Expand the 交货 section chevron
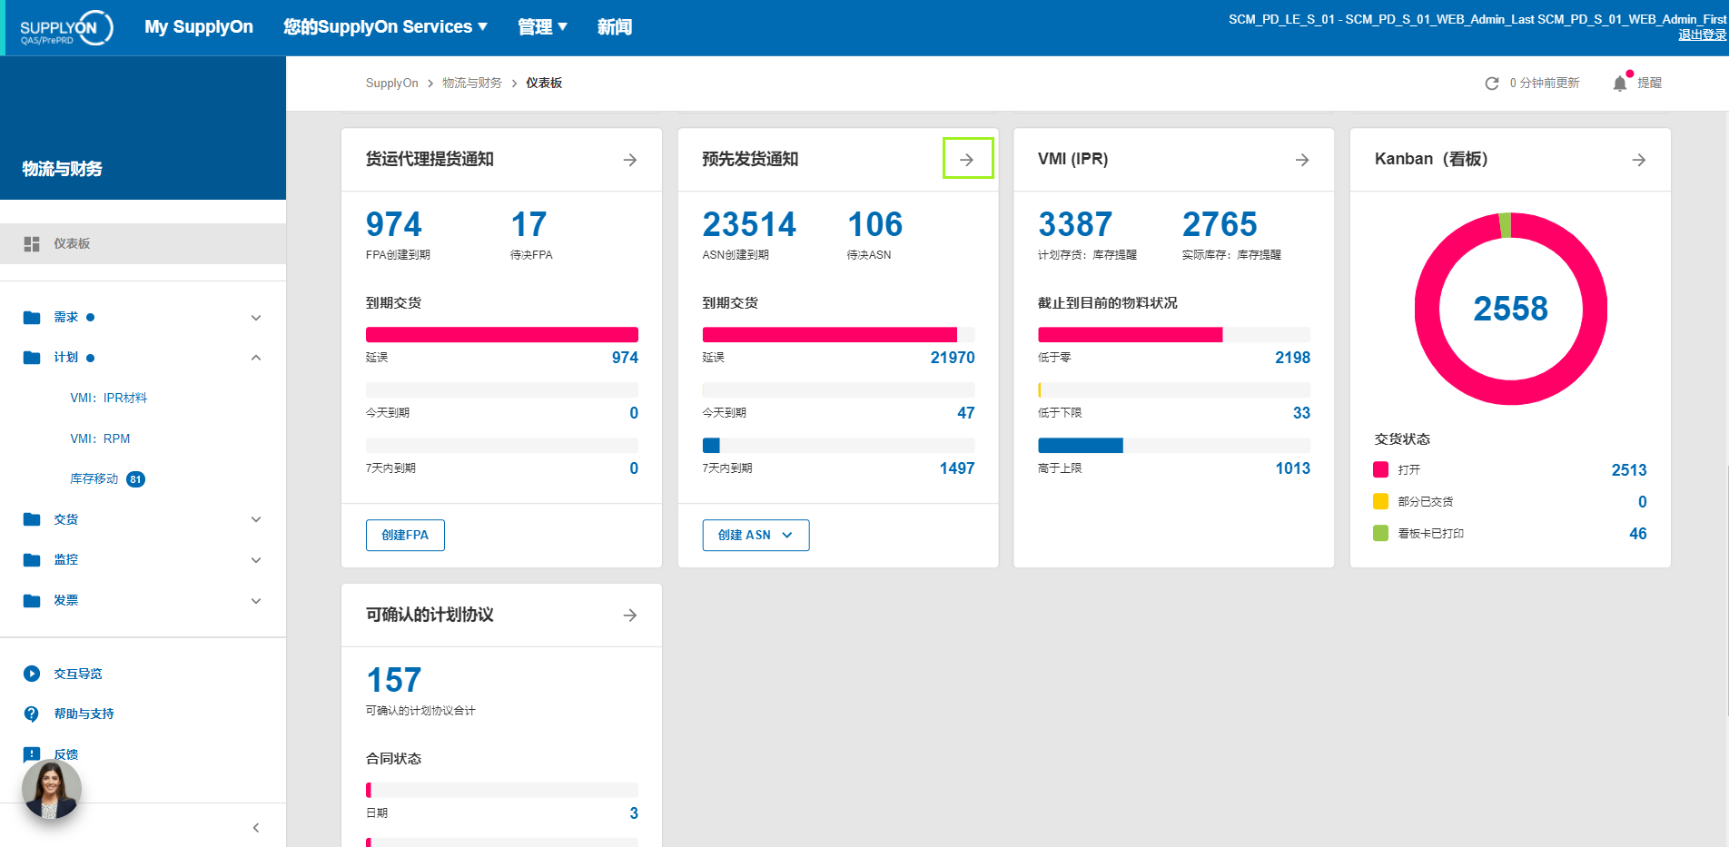The width and height of the screenshot is (1729, 847). pyautogui.click(x=256, y=519)
